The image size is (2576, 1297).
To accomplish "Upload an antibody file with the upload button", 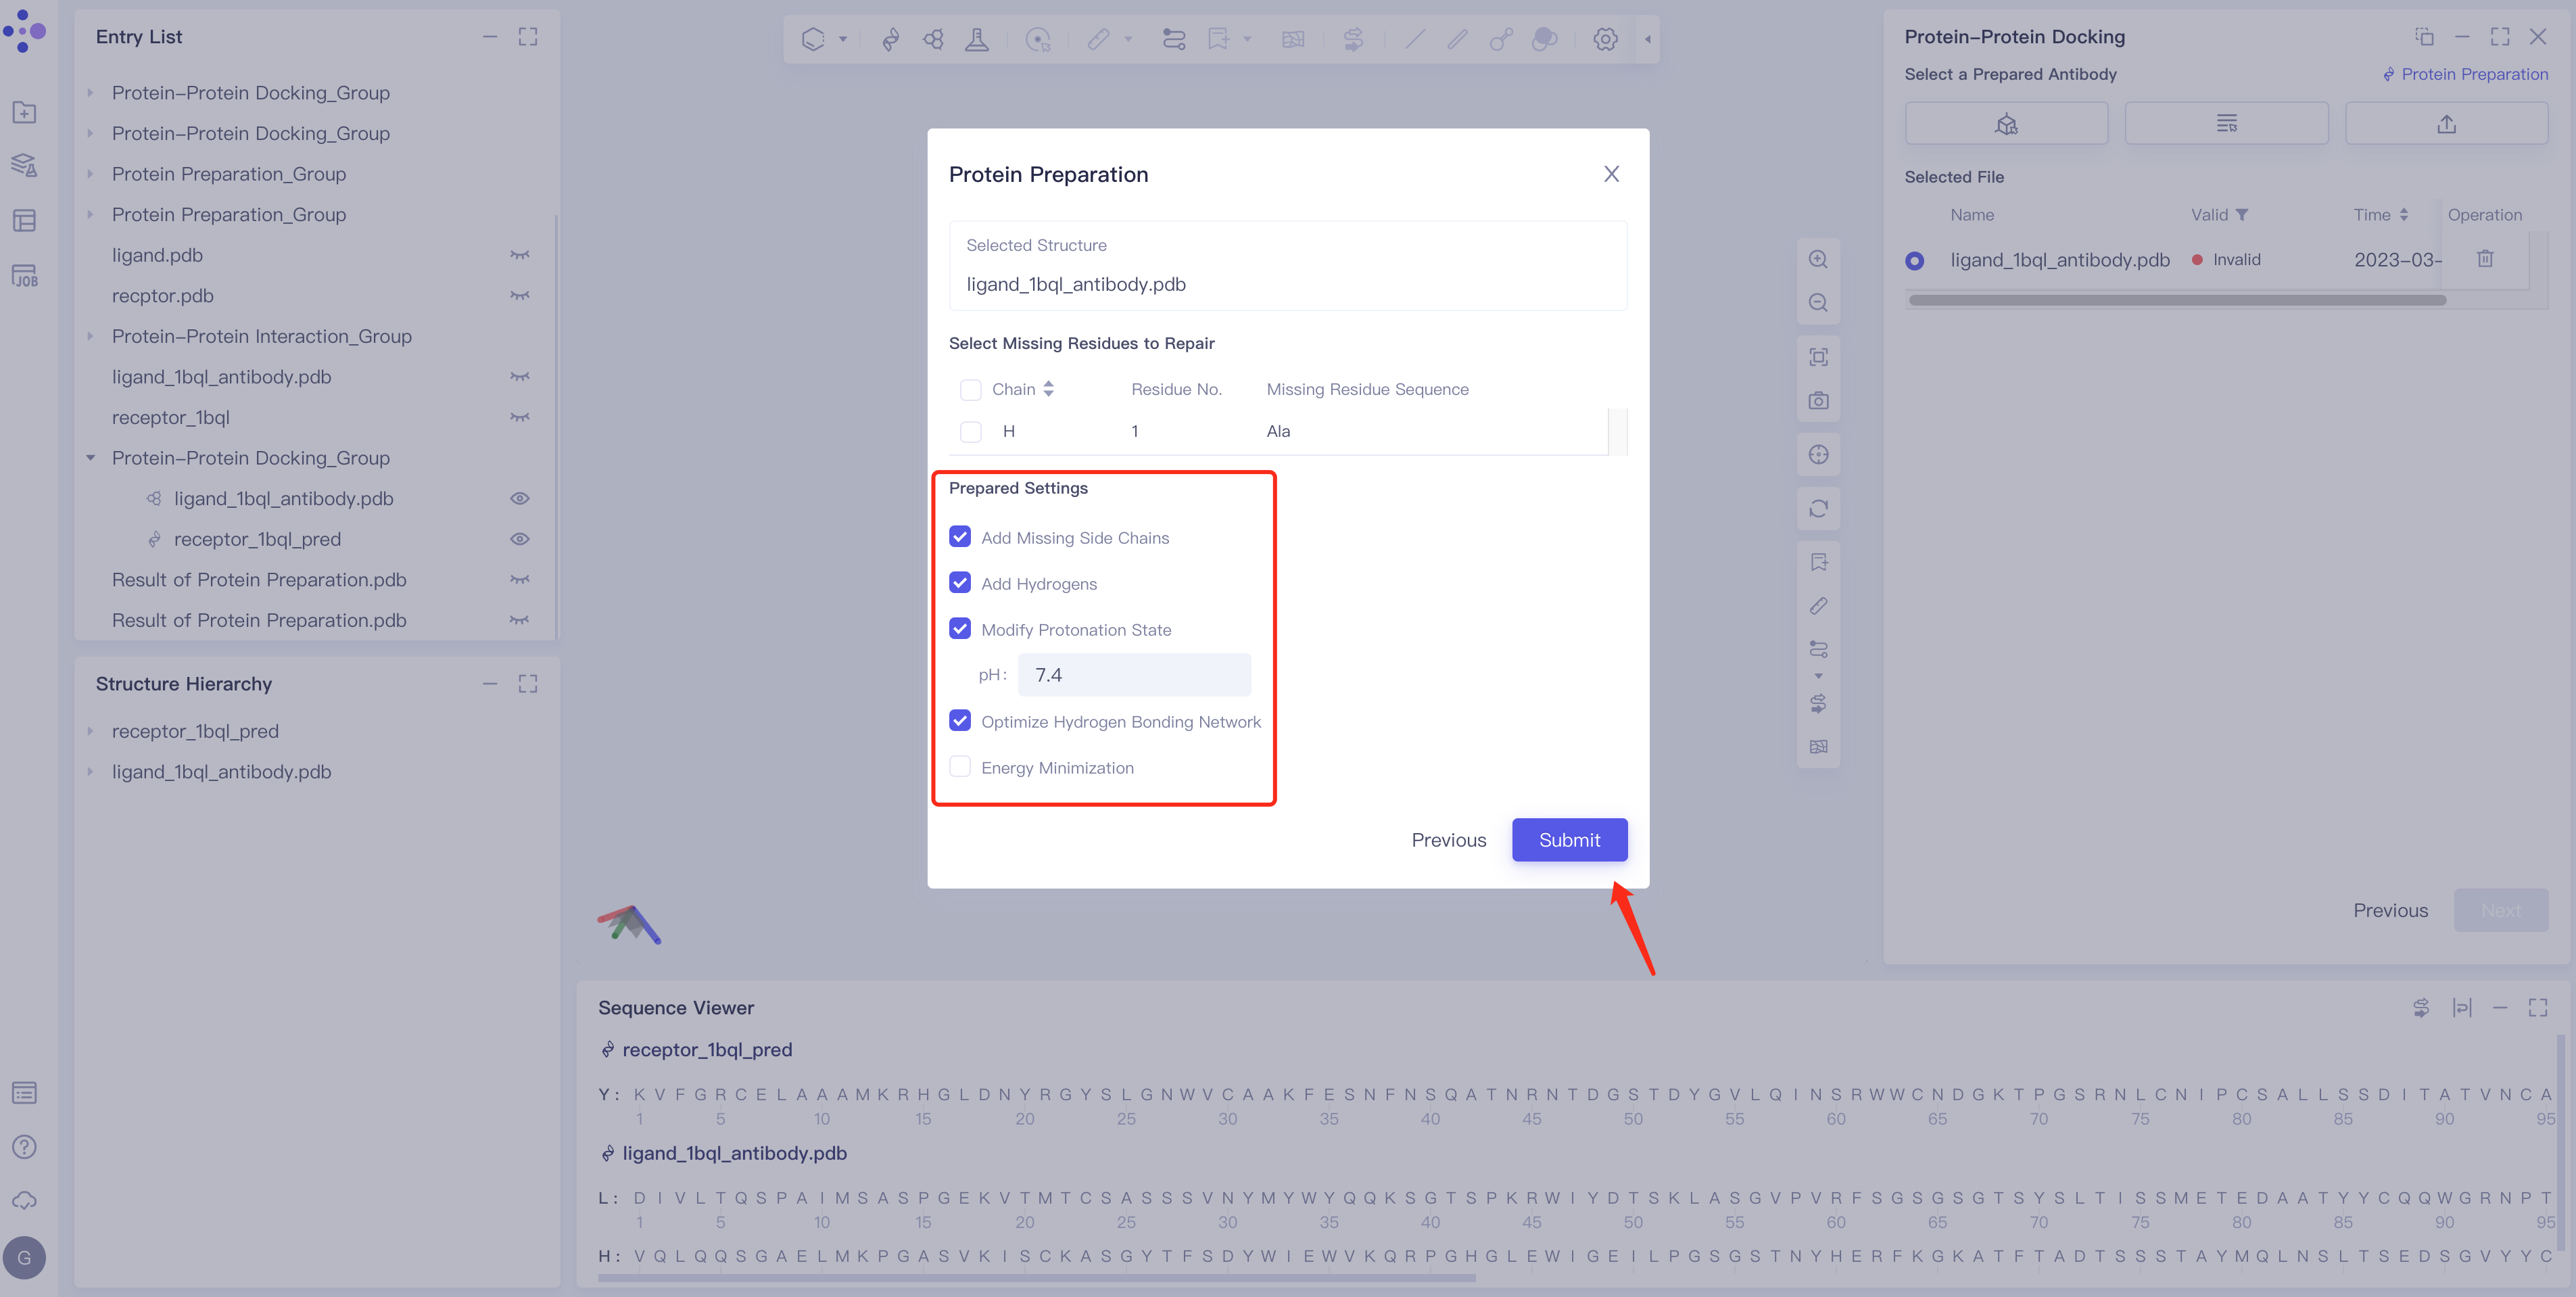I will pos(2446,124).
